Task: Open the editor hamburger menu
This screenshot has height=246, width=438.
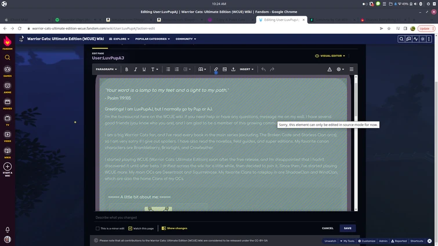Action: tap(352, 69)
